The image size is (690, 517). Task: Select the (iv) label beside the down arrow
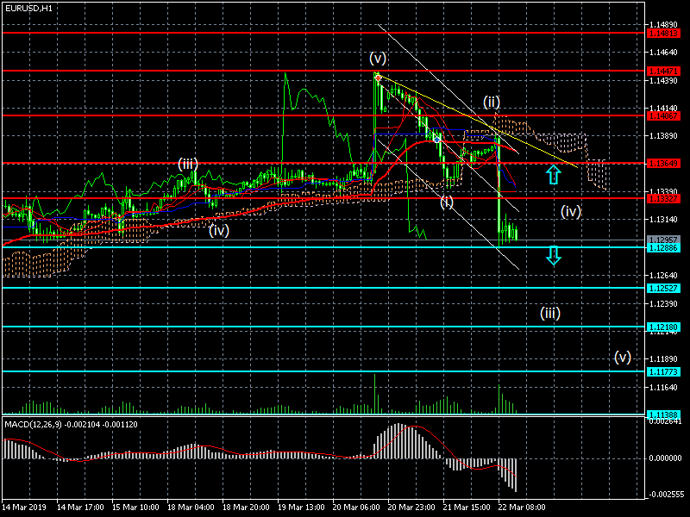(x=571, y=211)
